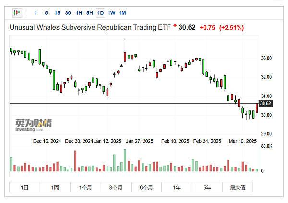Select the 5 minute interval
Viewport: 288px width, 203px height.
click(x=46, y=13)
